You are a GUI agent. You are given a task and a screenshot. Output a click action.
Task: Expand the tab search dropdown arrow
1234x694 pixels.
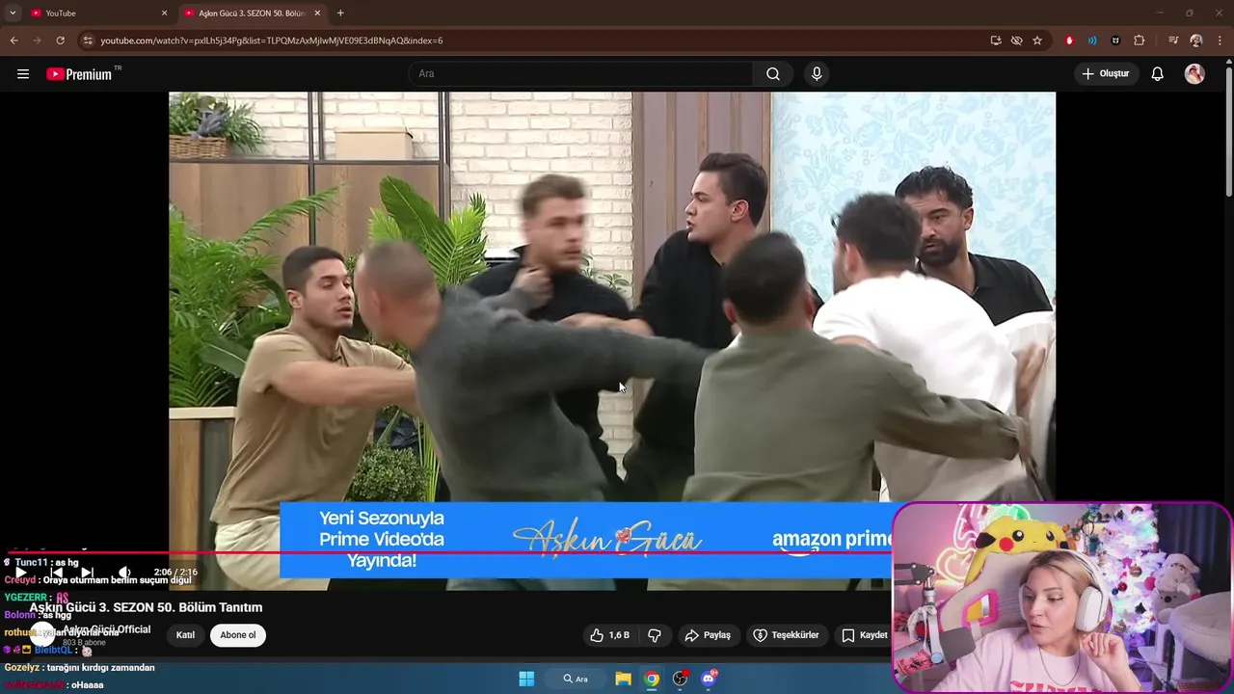pyautogui.click(x=13, y=13)
